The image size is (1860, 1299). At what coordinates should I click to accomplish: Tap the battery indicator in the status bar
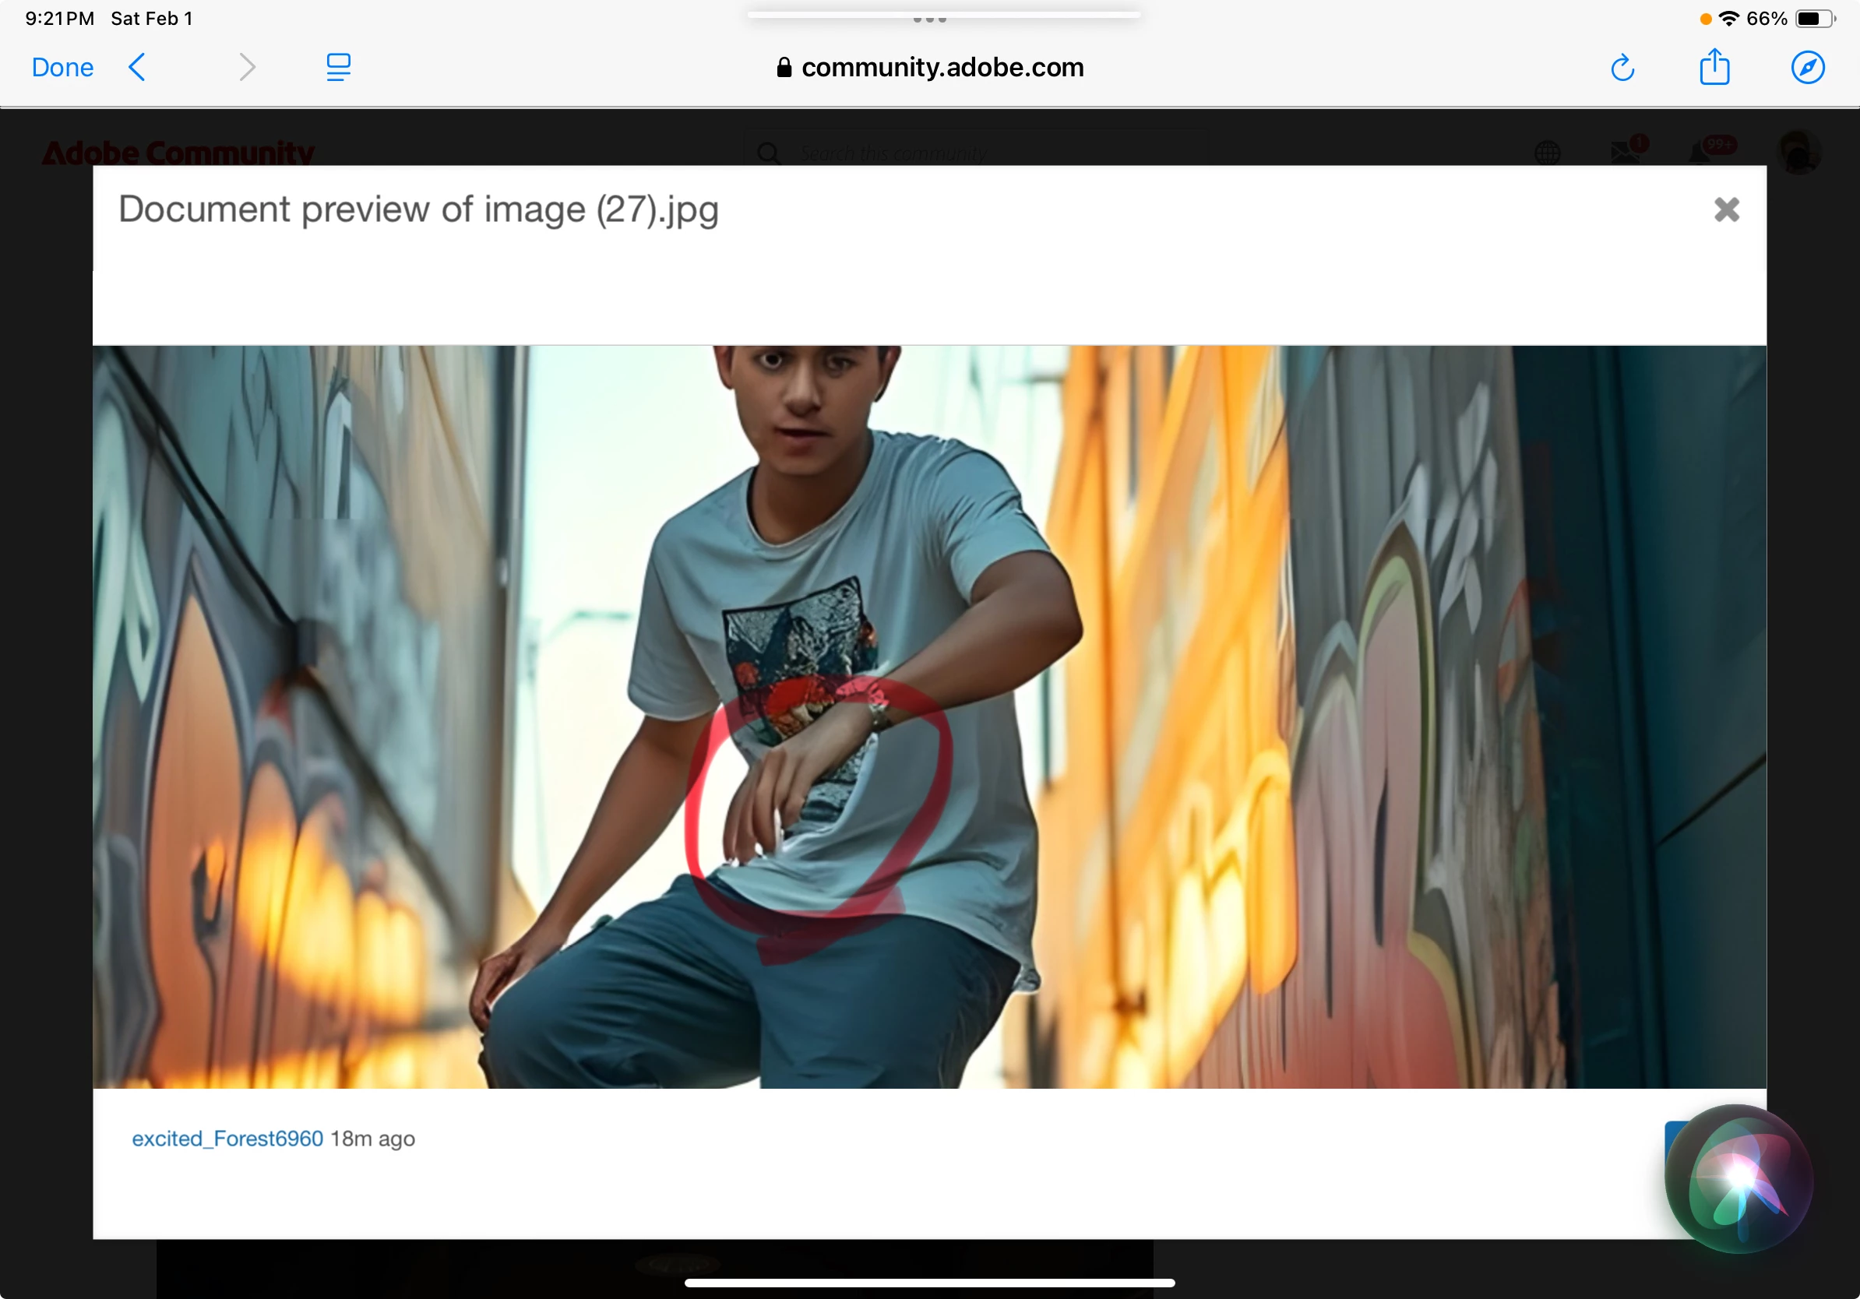click(1815, 19)
